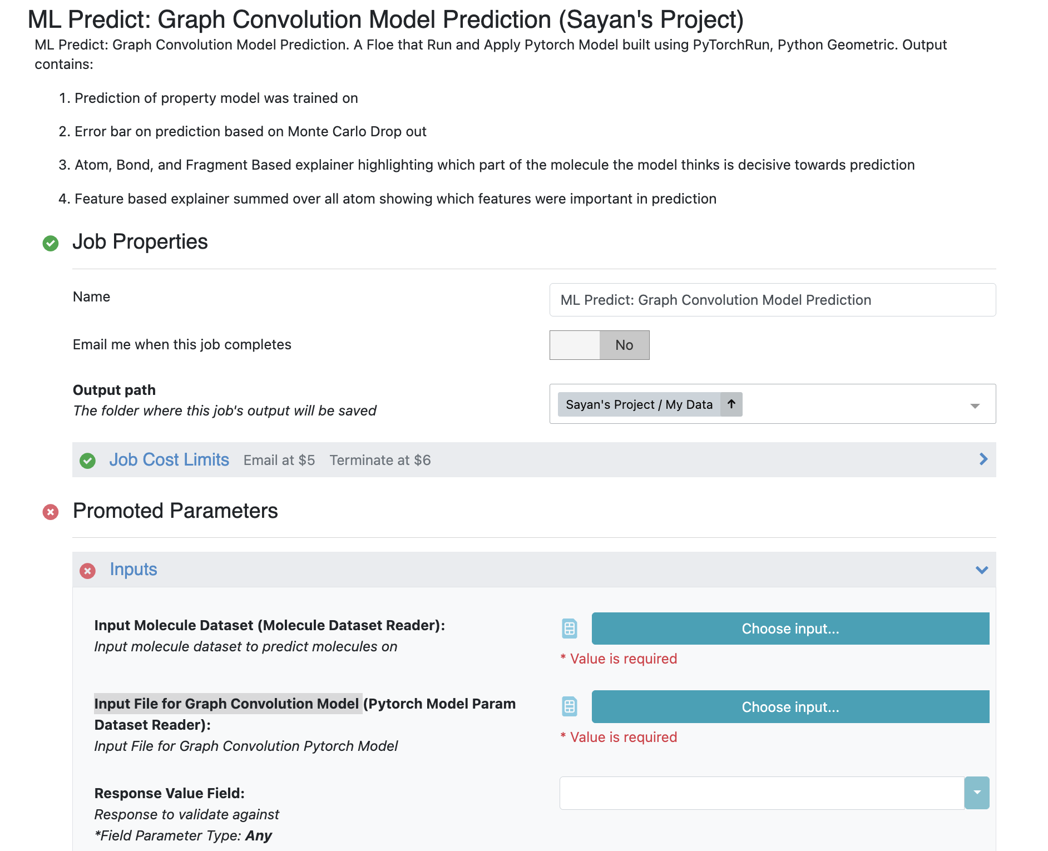Toggle the email on job completion switch
Screen dimensions: 1048x851
[x=599, y=345]
